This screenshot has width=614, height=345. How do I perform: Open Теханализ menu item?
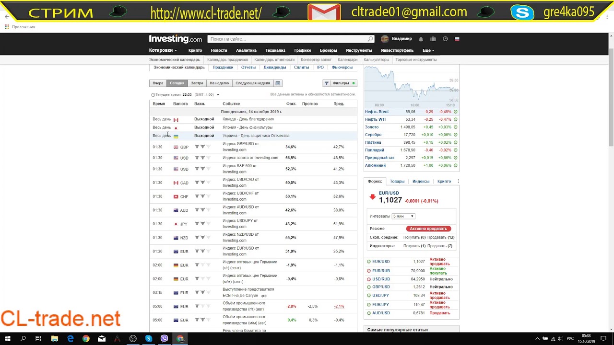(275, 50)
